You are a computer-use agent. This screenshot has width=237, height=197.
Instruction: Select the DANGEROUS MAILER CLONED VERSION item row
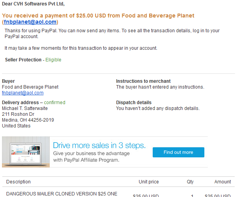tap(61, 194)
